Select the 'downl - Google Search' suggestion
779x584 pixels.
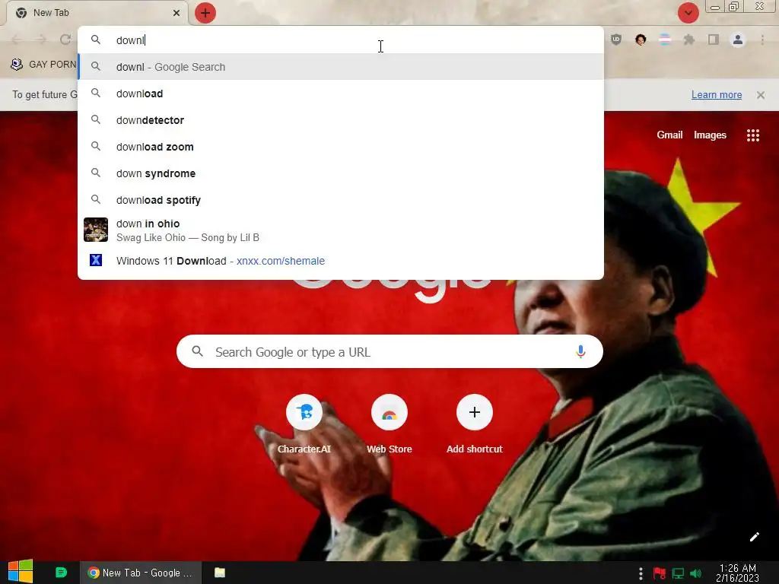[341, 67]
